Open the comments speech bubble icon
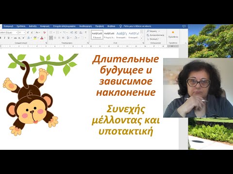 [184, 26]
